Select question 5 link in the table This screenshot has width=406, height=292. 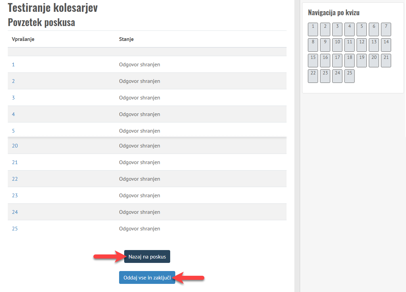[13, 131]
